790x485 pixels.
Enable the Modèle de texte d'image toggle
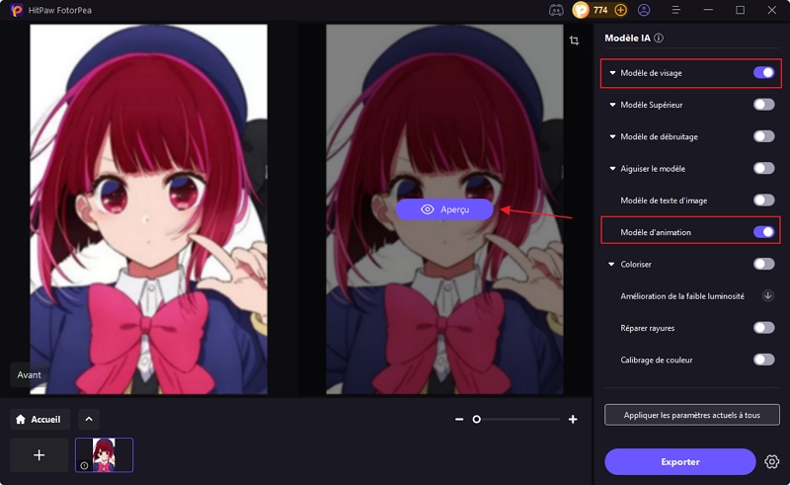[x=763, y=201]
